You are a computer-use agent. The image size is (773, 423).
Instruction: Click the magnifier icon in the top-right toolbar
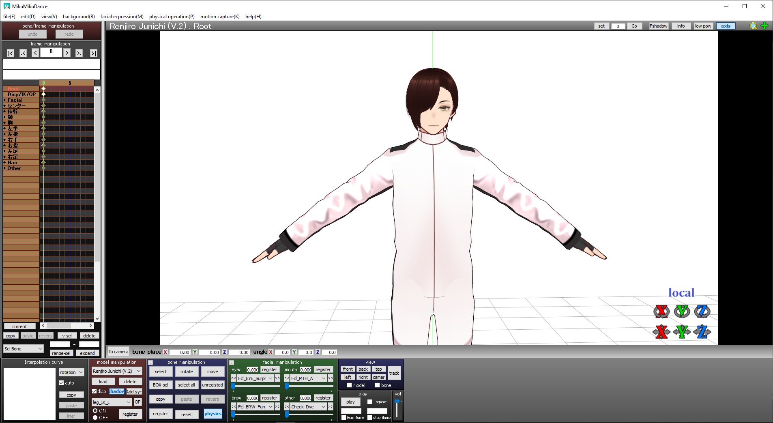point(753,26)
